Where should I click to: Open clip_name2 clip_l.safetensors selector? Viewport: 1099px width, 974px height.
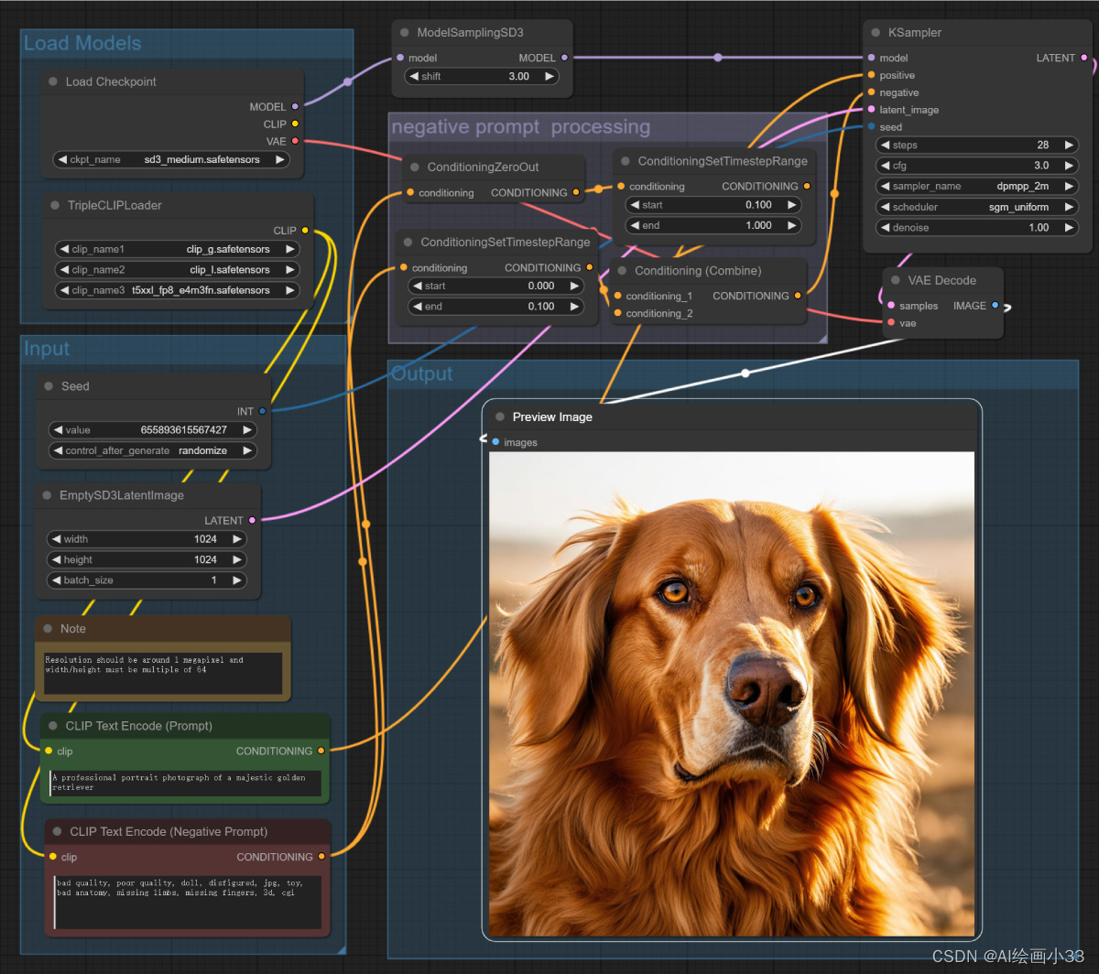tap(177, 270)
